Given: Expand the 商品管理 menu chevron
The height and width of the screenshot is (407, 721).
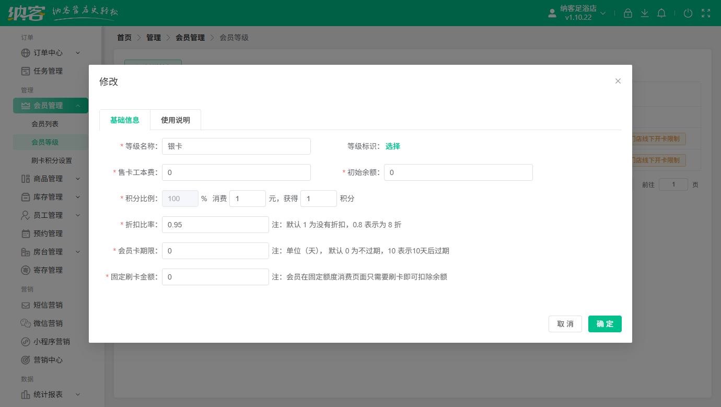Looking at the screenshot, I should point(77,179).
